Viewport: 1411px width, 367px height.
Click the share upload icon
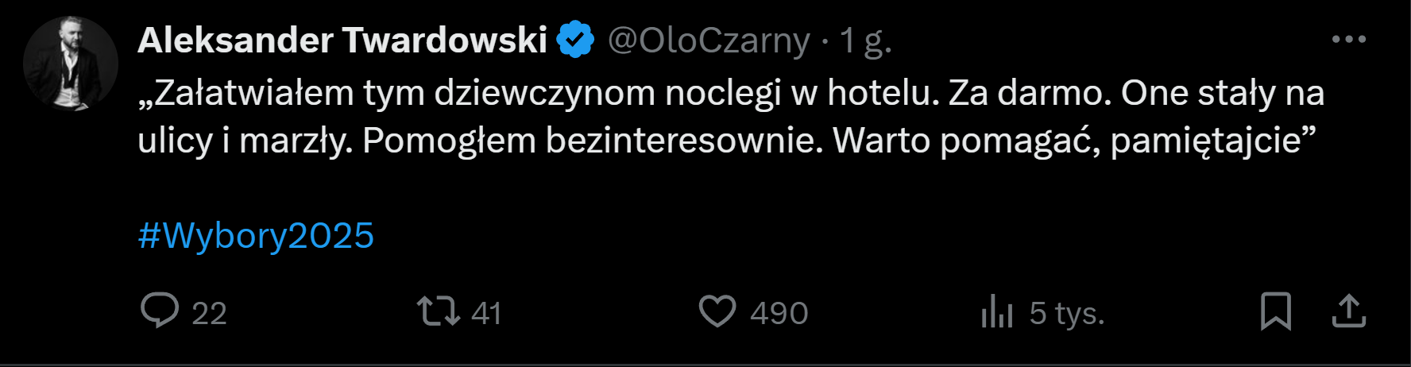[x=1348, y=311]
